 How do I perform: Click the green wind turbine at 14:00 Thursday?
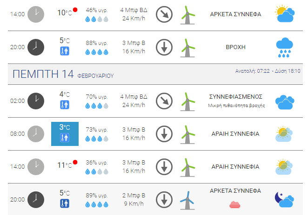[187, 167]
